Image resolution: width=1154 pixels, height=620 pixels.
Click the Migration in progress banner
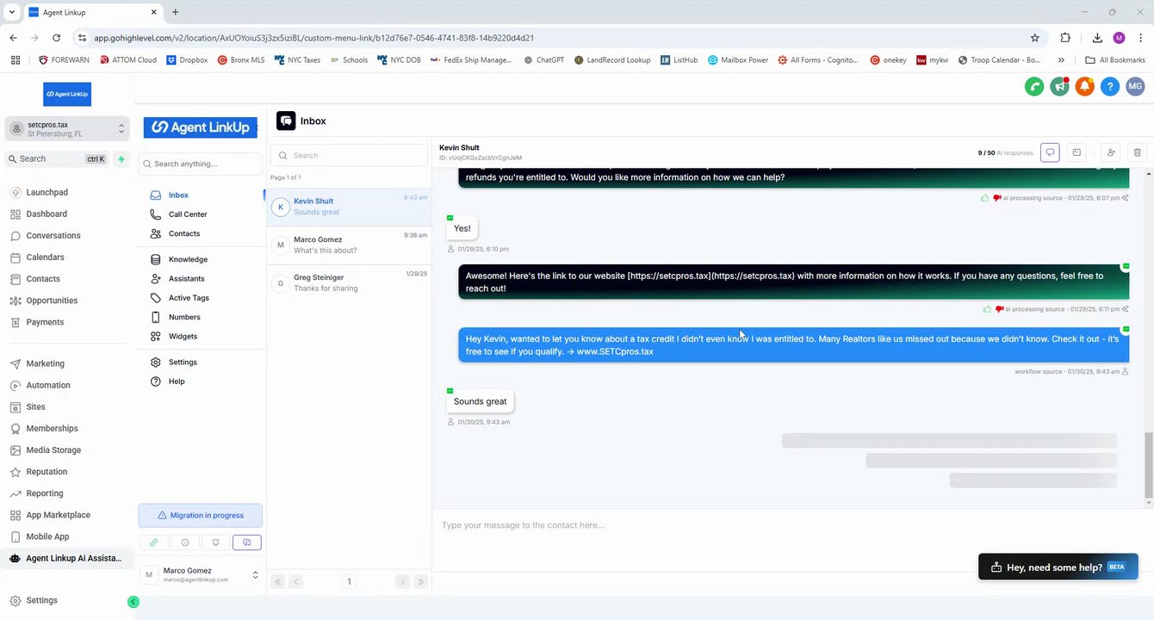[201, 515]
